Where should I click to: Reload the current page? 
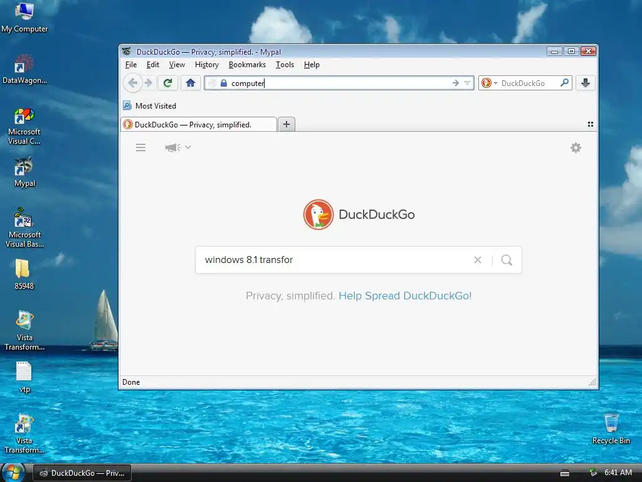pyautogui.click(x=167, y=83)
